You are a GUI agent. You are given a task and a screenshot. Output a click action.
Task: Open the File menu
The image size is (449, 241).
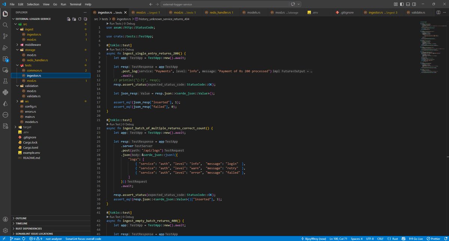12,4
